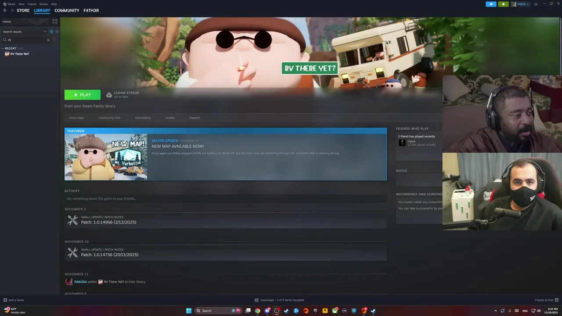Open RAKUDA's profile link

(80, 282)
